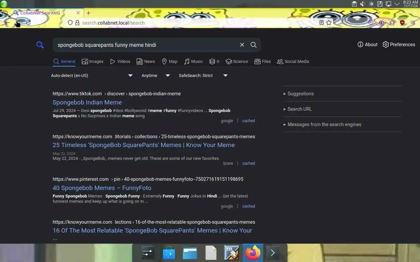Expand the Suggestions section
The image size is (420, 262).
pyautogui.click(x=342, y=94)
